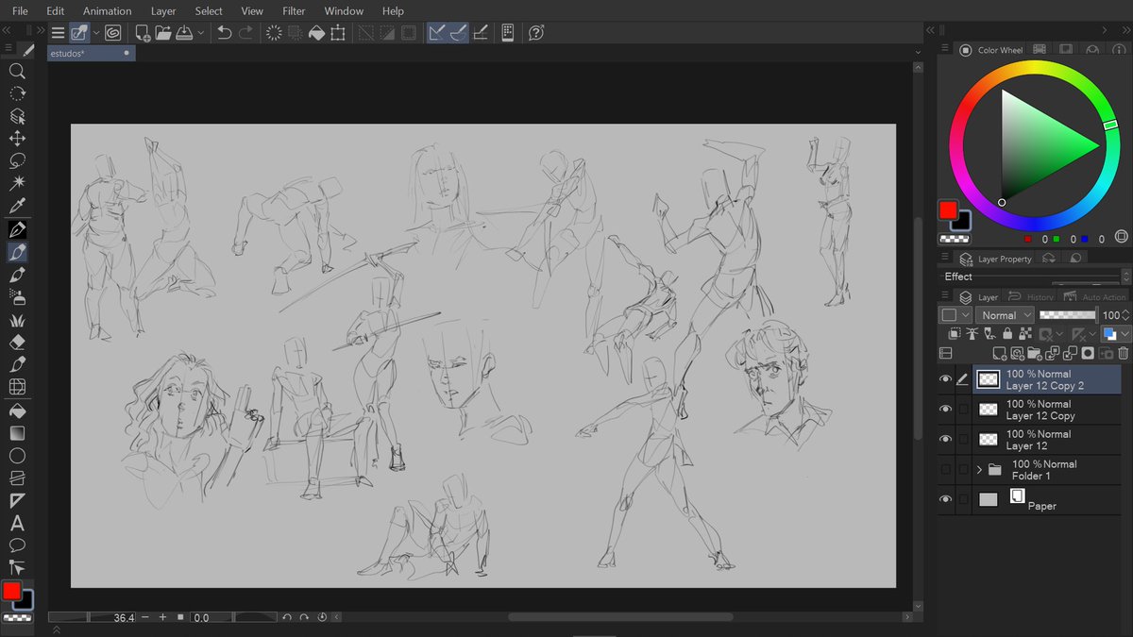Expand the Effect section arrows
The height and width of the screenshot is (637, 1133).
point(1126,277)
